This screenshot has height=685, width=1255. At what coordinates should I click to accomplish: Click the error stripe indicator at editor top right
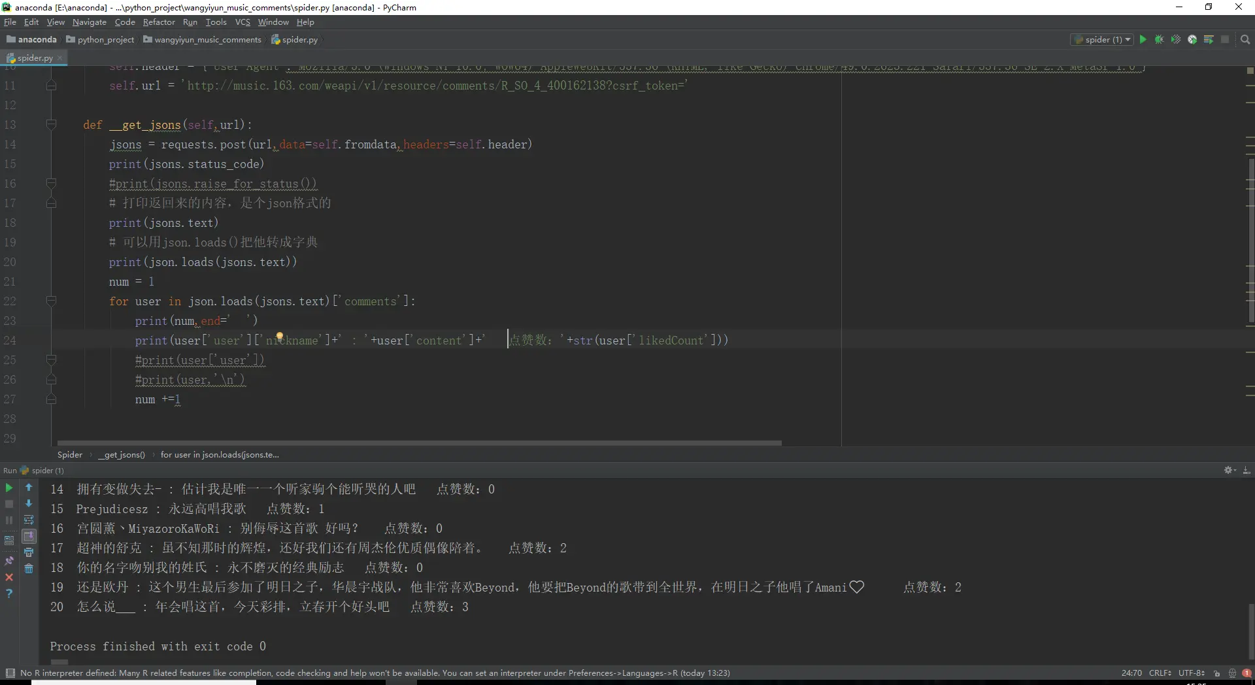click(1250, 71)
